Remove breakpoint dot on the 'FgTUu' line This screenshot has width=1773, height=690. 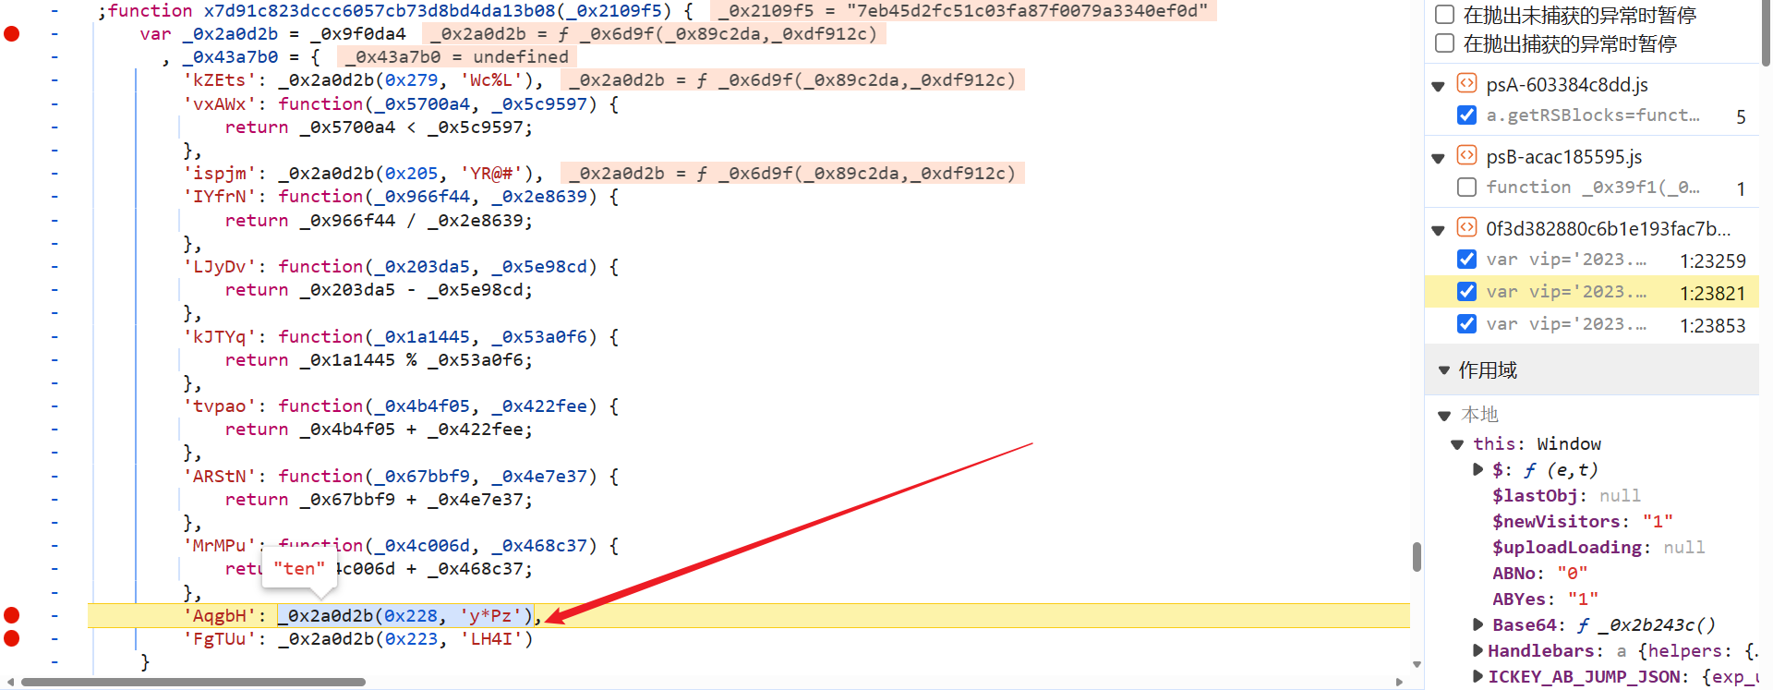[x=12, y=638]
